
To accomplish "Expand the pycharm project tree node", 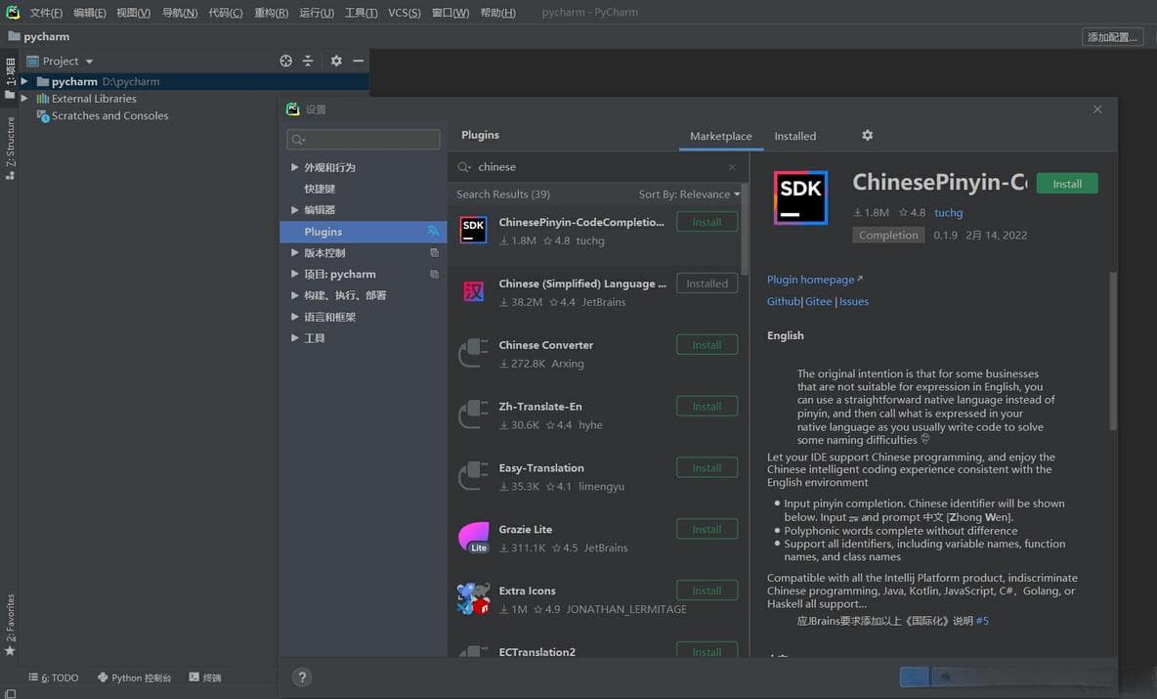I will pyautogui.click(x=24, y=81).
